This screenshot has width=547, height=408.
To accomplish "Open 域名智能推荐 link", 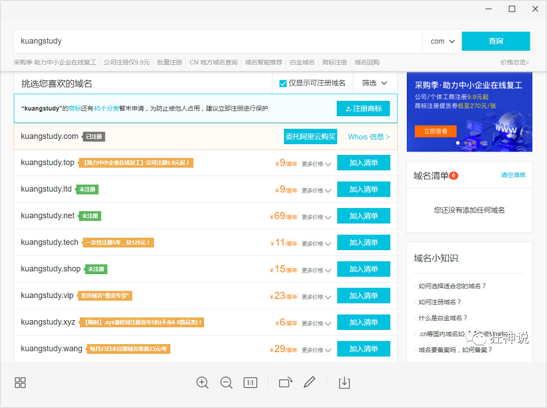I will click(x=264, y=63).
